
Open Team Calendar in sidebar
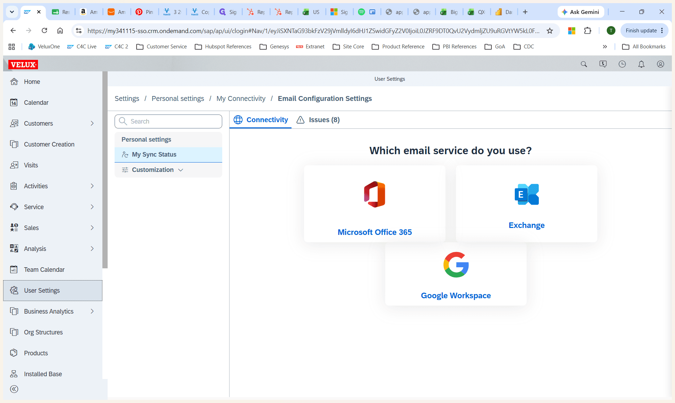pyautogui.click(x=53, y=270)
